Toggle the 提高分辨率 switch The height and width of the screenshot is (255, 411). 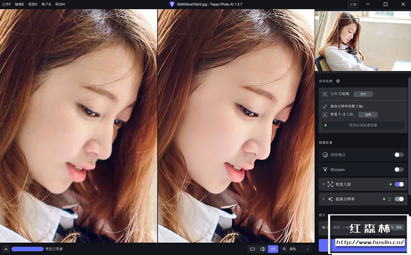click(x=399, y=199)
